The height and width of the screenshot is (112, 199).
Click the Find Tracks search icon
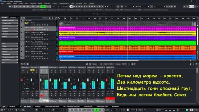tap(56, 18)
